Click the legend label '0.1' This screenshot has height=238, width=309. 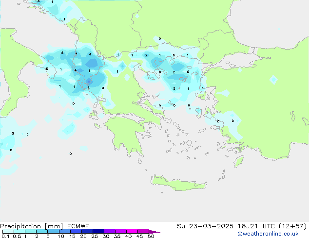coord(5,236)
